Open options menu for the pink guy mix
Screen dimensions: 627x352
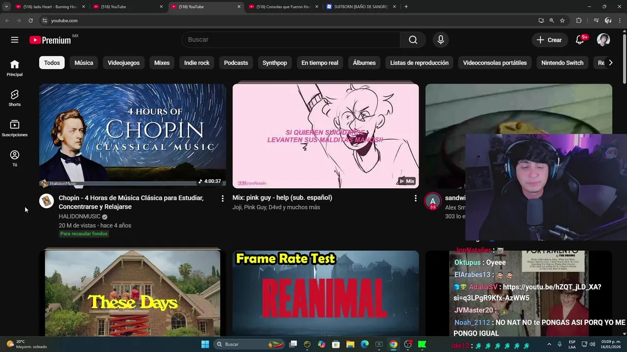(x=415, y=198)
